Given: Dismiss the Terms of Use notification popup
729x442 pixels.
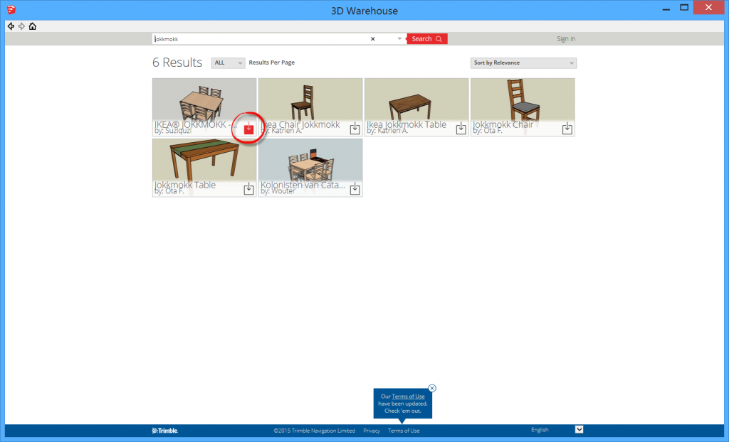Looking at the screenshot, I should tap(432, 388).
